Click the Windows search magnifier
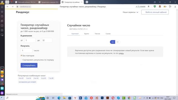The width and height of the screenshot is (178, 100). (7, 98)
